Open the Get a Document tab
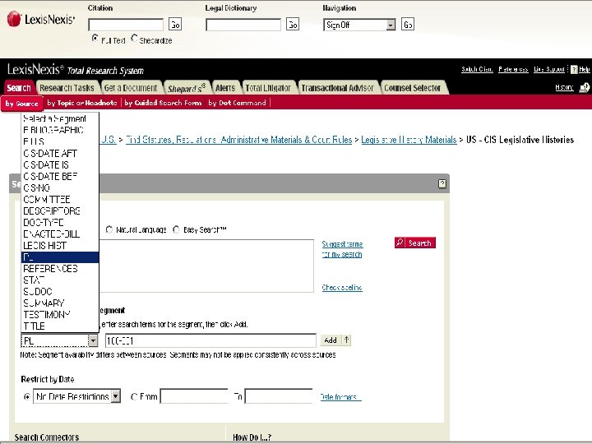This screenshot has height=444, width=592. pos(131,88)
